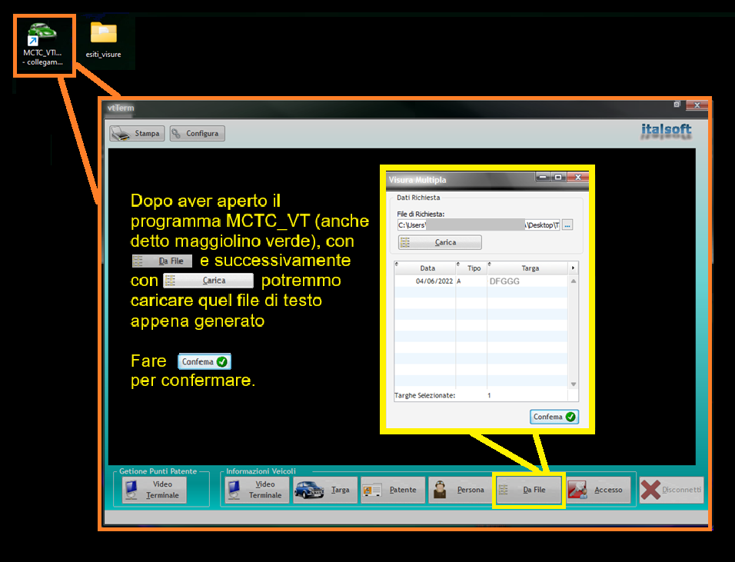Browse for request file with ellipsis button

568,225
